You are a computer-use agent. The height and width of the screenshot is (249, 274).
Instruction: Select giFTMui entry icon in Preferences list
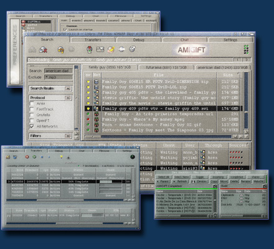click(24, 21)
